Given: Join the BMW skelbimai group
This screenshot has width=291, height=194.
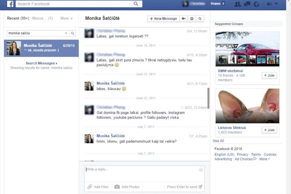Looking at the screenshot, I should point(269,75).
